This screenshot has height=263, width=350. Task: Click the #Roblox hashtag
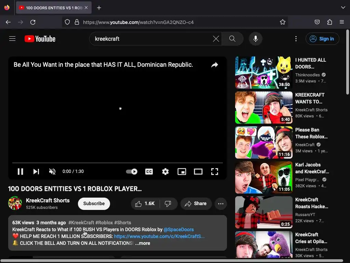pyautogui.click(x=104, y=223)
